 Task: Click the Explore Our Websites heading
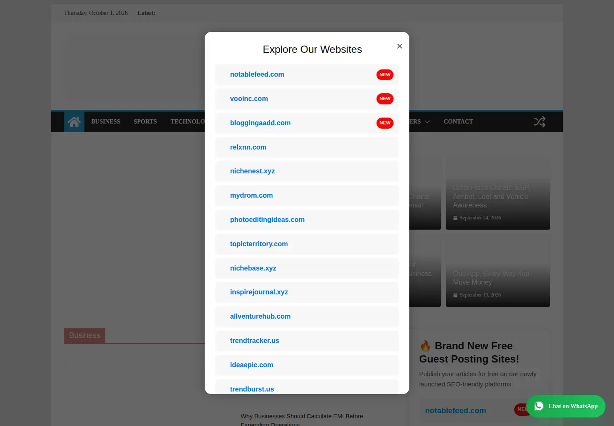[x=312, y=49]
